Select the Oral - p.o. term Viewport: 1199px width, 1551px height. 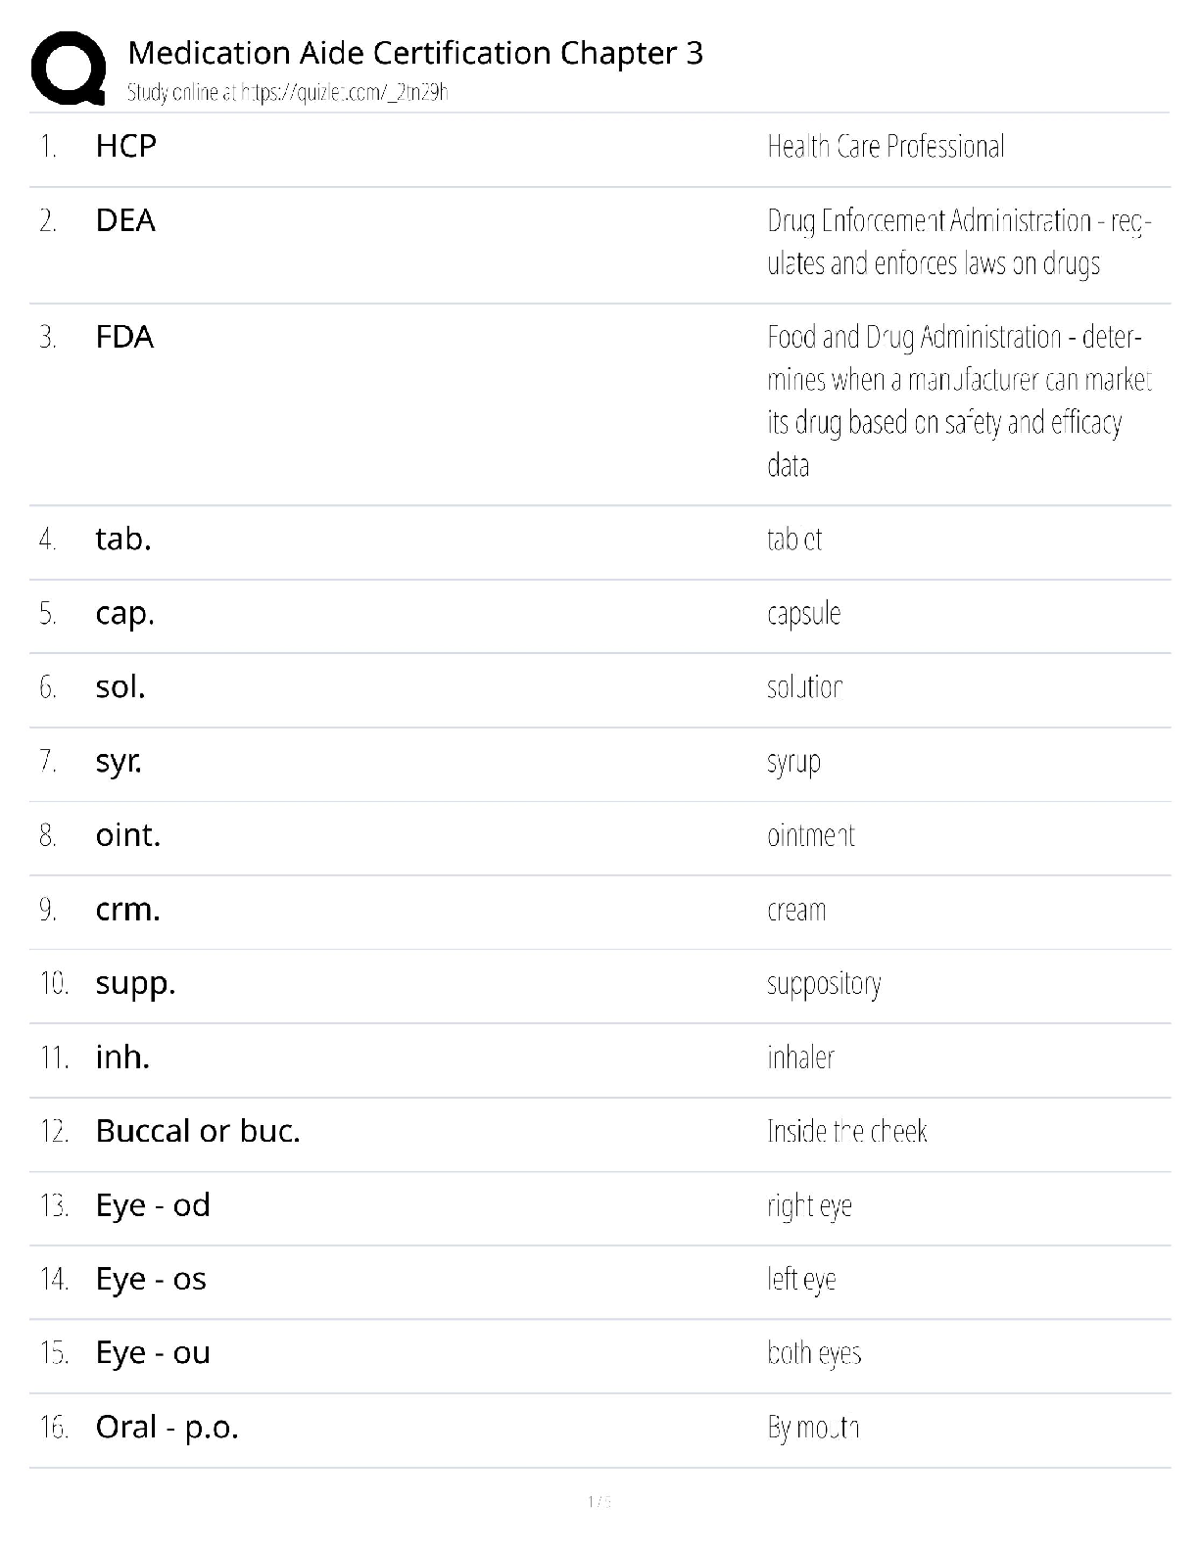(168, 1427)
